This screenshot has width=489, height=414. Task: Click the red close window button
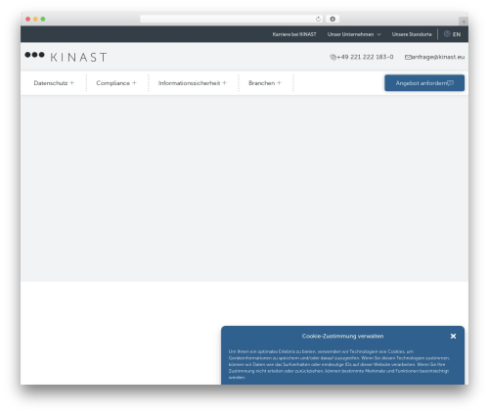tap(28, 19)
